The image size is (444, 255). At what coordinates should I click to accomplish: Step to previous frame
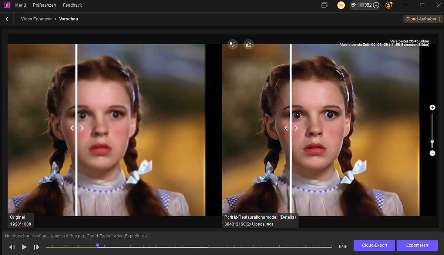click(x=12, y=247)
